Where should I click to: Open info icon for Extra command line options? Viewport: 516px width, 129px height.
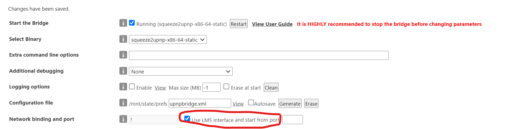[123, 55]
